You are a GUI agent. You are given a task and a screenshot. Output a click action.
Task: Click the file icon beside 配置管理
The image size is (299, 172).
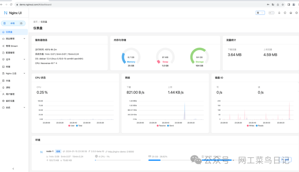pos(3,53)
